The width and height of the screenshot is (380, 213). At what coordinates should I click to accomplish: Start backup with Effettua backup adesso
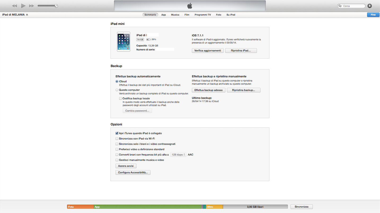tap(209, 90)
